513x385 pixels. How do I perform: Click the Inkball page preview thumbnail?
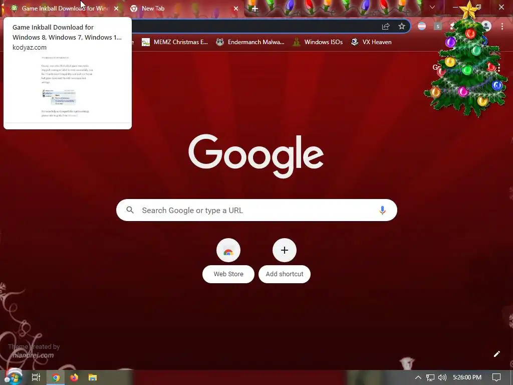tap(68, 88)
